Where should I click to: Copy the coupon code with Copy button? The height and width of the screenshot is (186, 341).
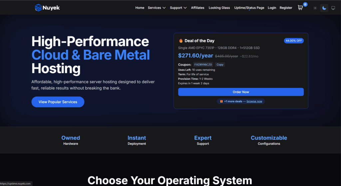tap(220, 64)
